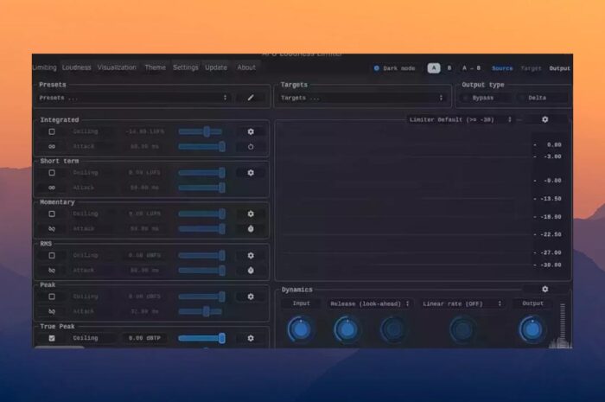Image resolution: width=605 pixels, height=402 pixels.
Task: Adjust the Peak attack slider
Action: tap(201, 311)
